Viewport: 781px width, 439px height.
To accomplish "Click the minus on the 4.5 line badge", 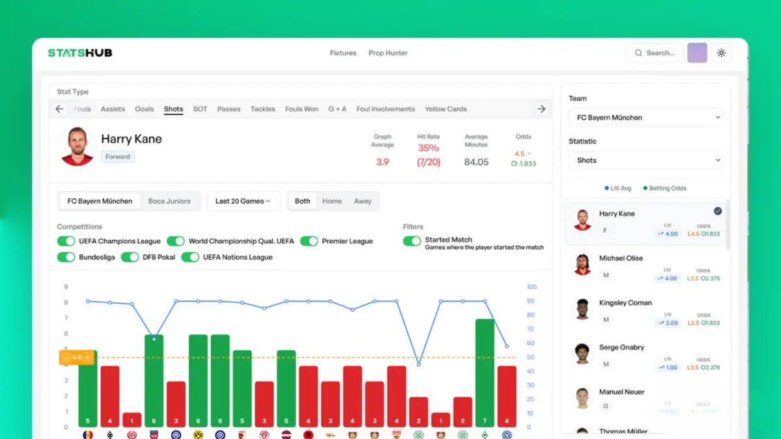I will pos(66,357).
